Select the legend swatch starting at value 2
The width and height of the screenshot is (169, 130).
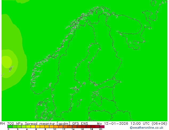tap(19, 127)
